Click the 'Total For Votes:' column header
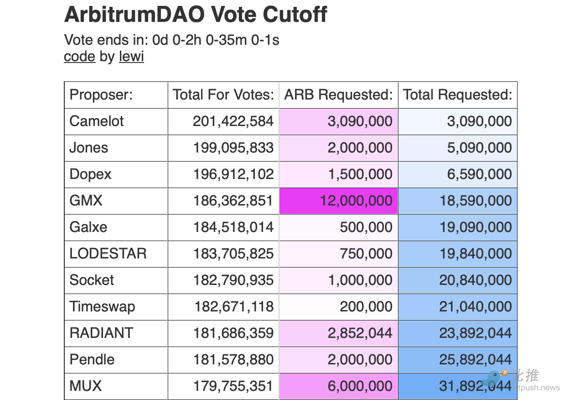Viewport: 569px width, 400px height. tap(223, 95)
